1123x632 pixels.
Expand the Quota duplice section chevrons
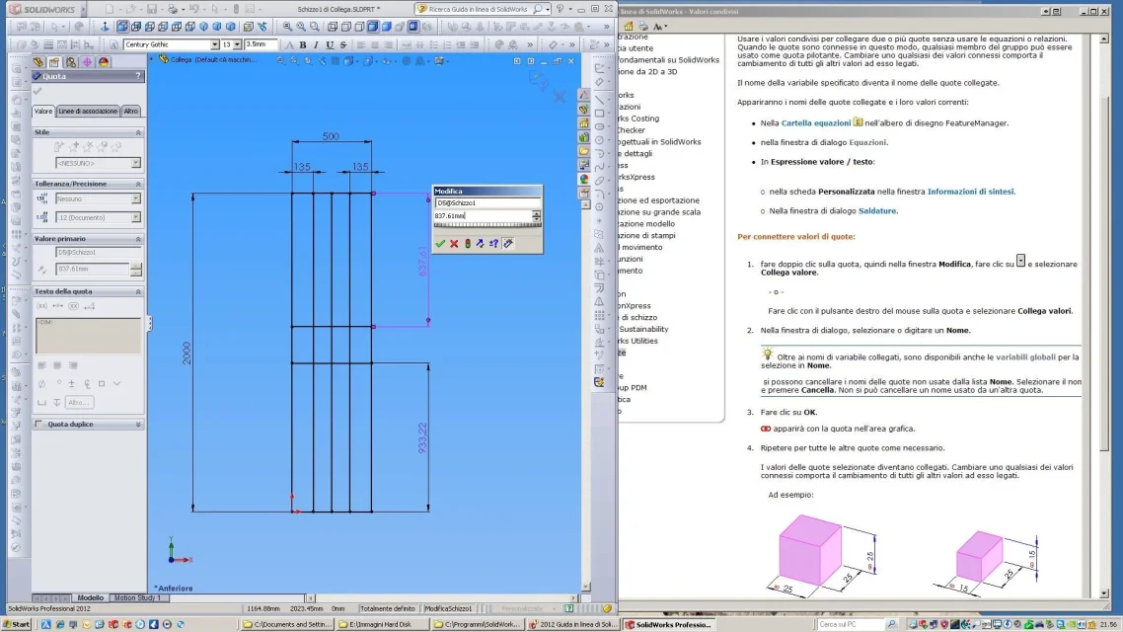[138, 425]
